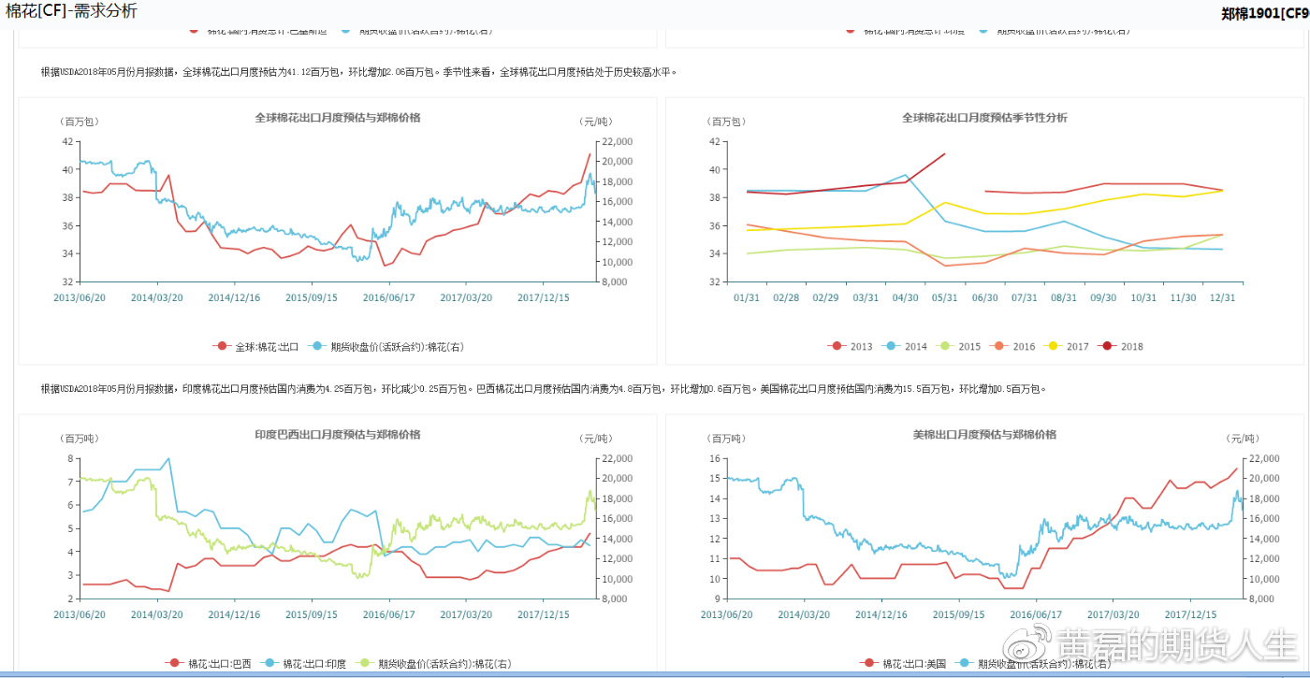Toggle the 2016 series in seasonal chart legend
Screen dimensions: 1310x678
click(x=1013, y=346)
